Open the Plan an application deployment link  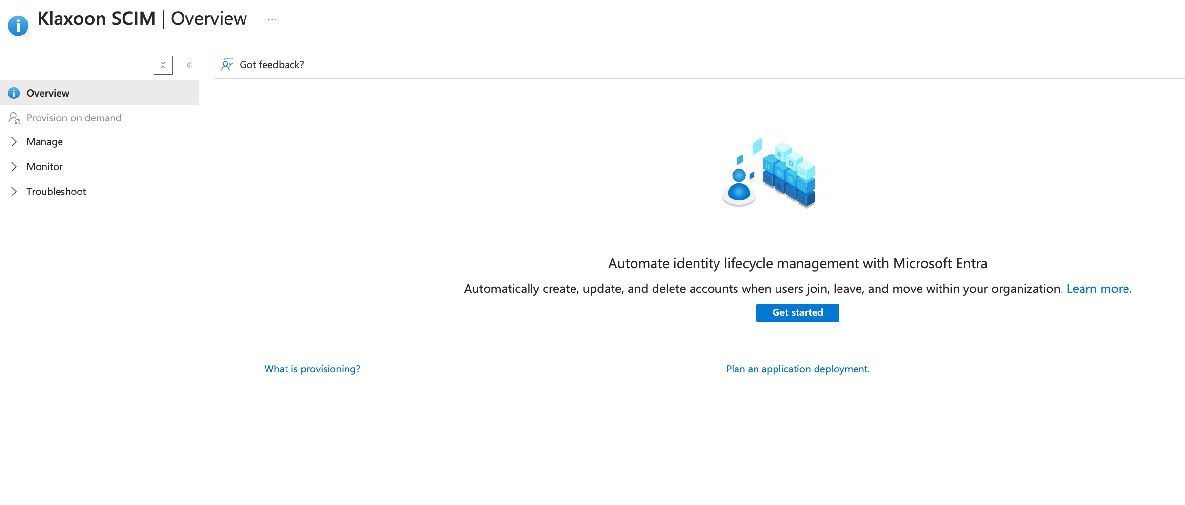[x=797, y=369]
